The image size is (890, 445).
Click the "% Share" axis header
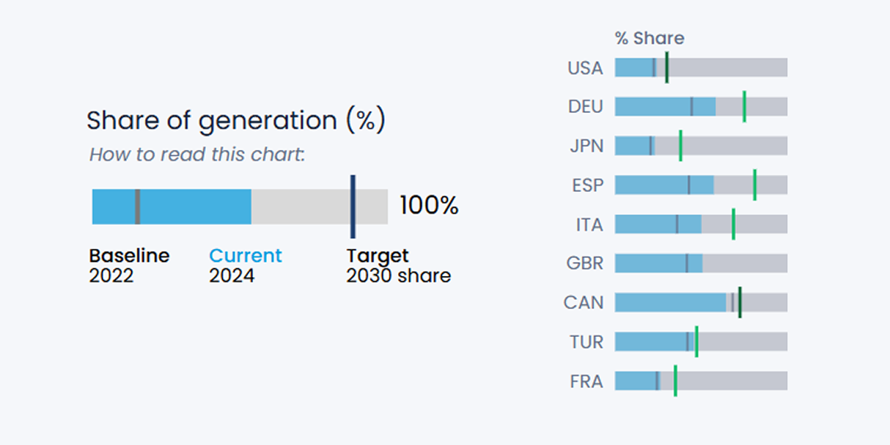tap(649, 39)
